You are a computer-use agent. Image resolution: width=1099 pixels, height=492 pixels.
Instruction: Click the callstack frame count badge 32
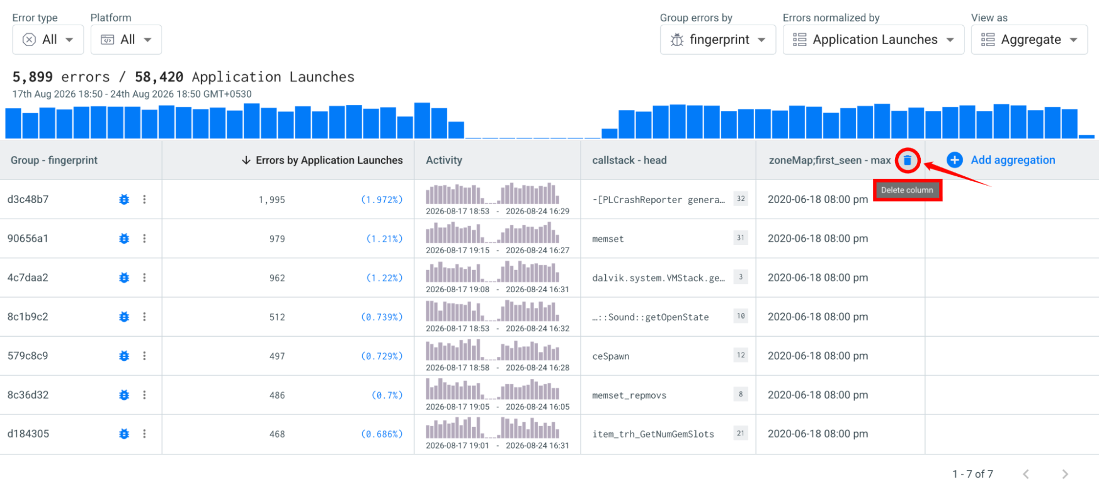tap(741, 199)
